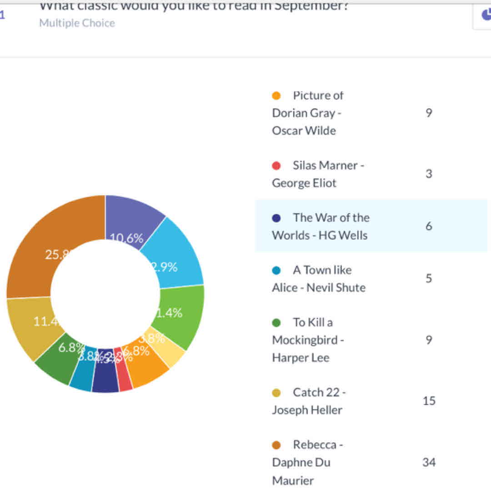
Task: Click the pie chart view icon
Action: coord(485,15)
